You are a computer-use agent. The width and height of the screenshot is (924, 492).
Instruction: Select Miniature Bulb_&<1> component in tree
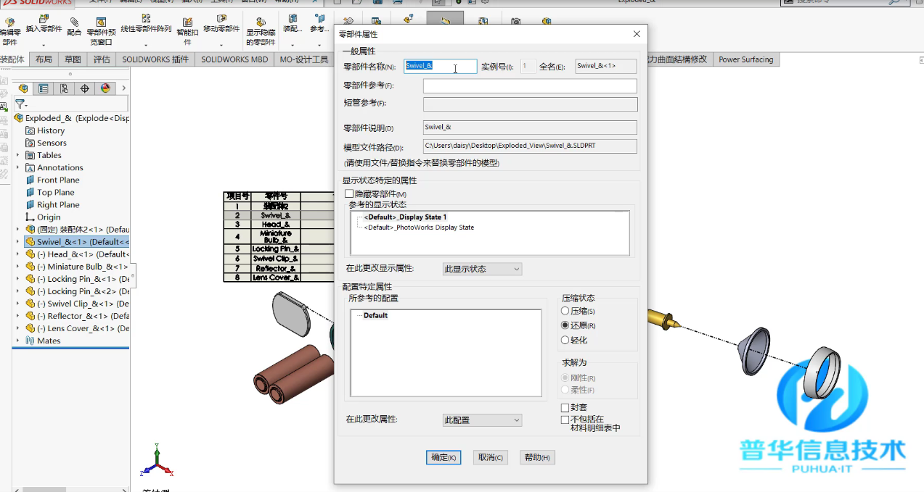click(x=77, y=267)
